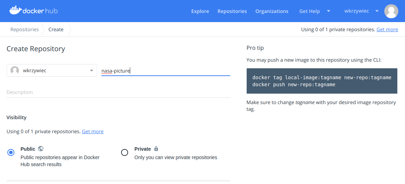Click 'You may push a new image' sentence
405x184 pixels.
point(314,60)
